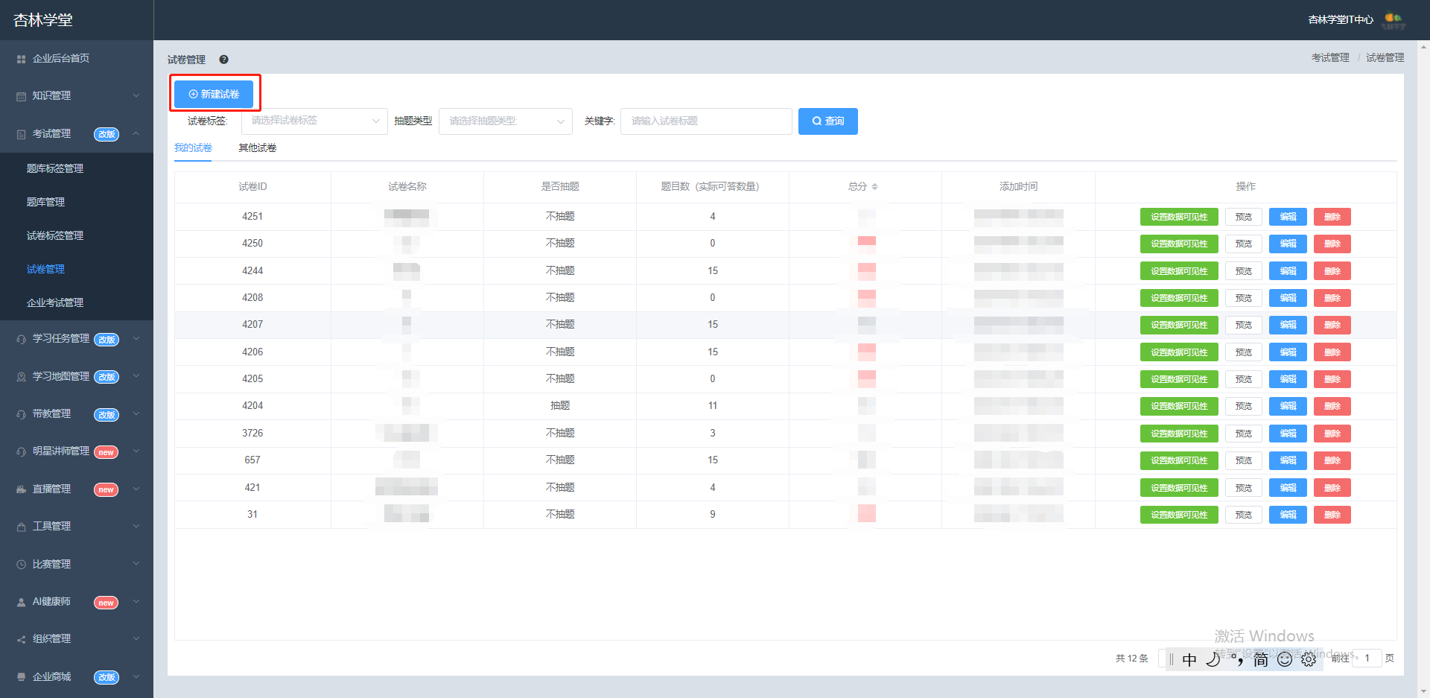Screen dimensions: 1430x698
Task: Click the 新建试卷 button
Action: pos(214,94)
